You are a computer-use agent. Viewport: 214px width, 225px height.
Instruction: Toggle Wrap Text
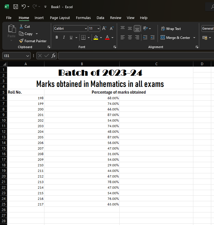pyautogui.click(x=171, y=29)
